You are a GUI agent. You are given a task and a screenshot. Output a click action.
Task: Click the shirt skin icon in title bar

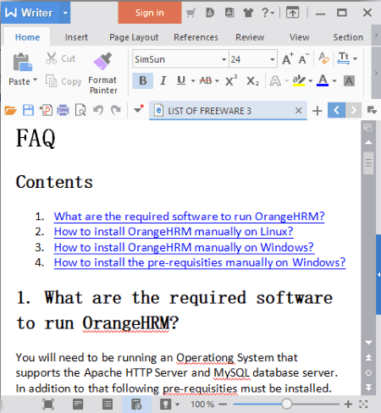(x=248, y=13)
